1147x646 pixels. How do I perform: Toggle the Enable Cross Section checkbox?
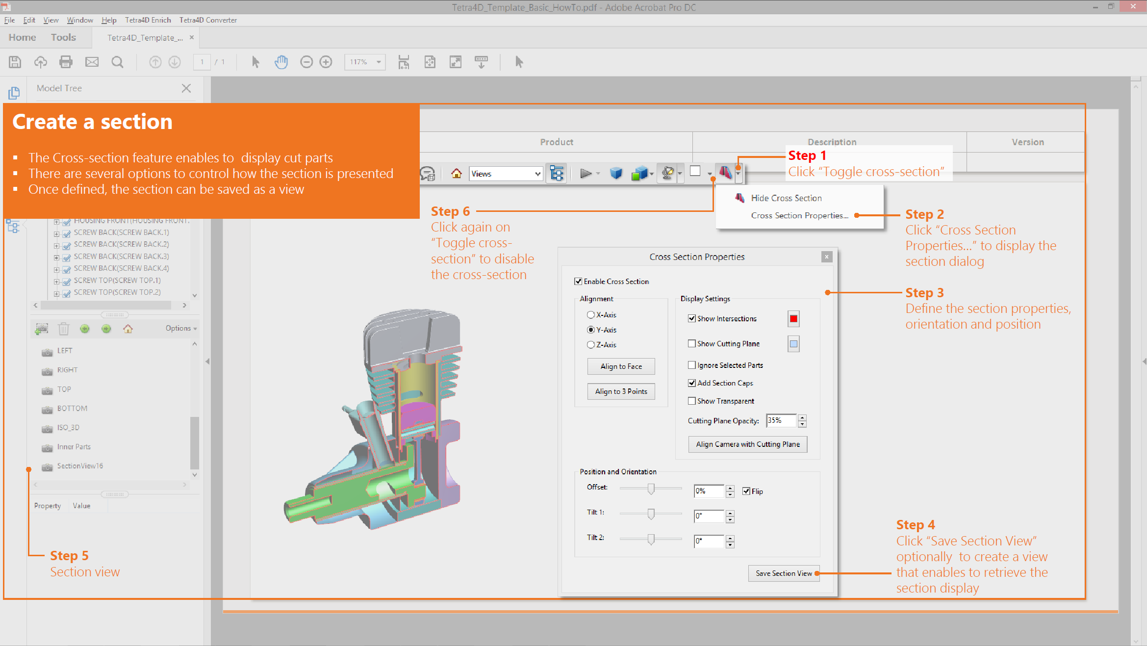pyautogui.click(x=578, y=282)
